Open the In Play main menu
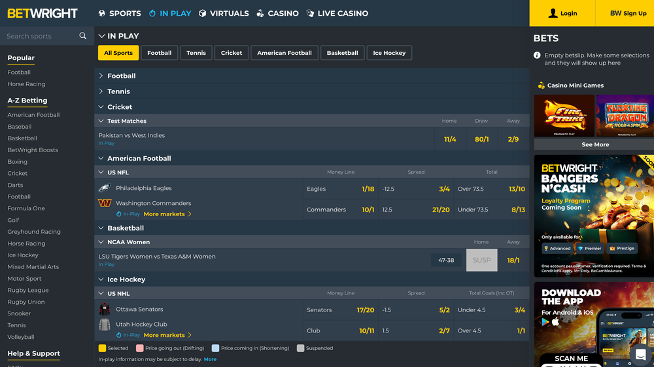 click(170, 13)
